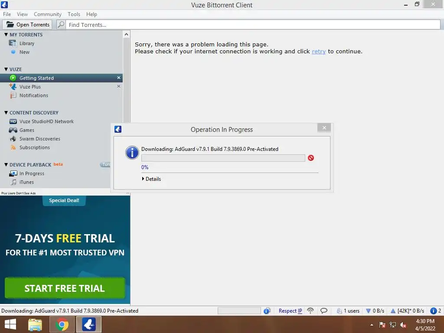Viewport: 444px width, 333px height.
Task: Click the Swarm Discoveries icon
Action: (13, 139)
